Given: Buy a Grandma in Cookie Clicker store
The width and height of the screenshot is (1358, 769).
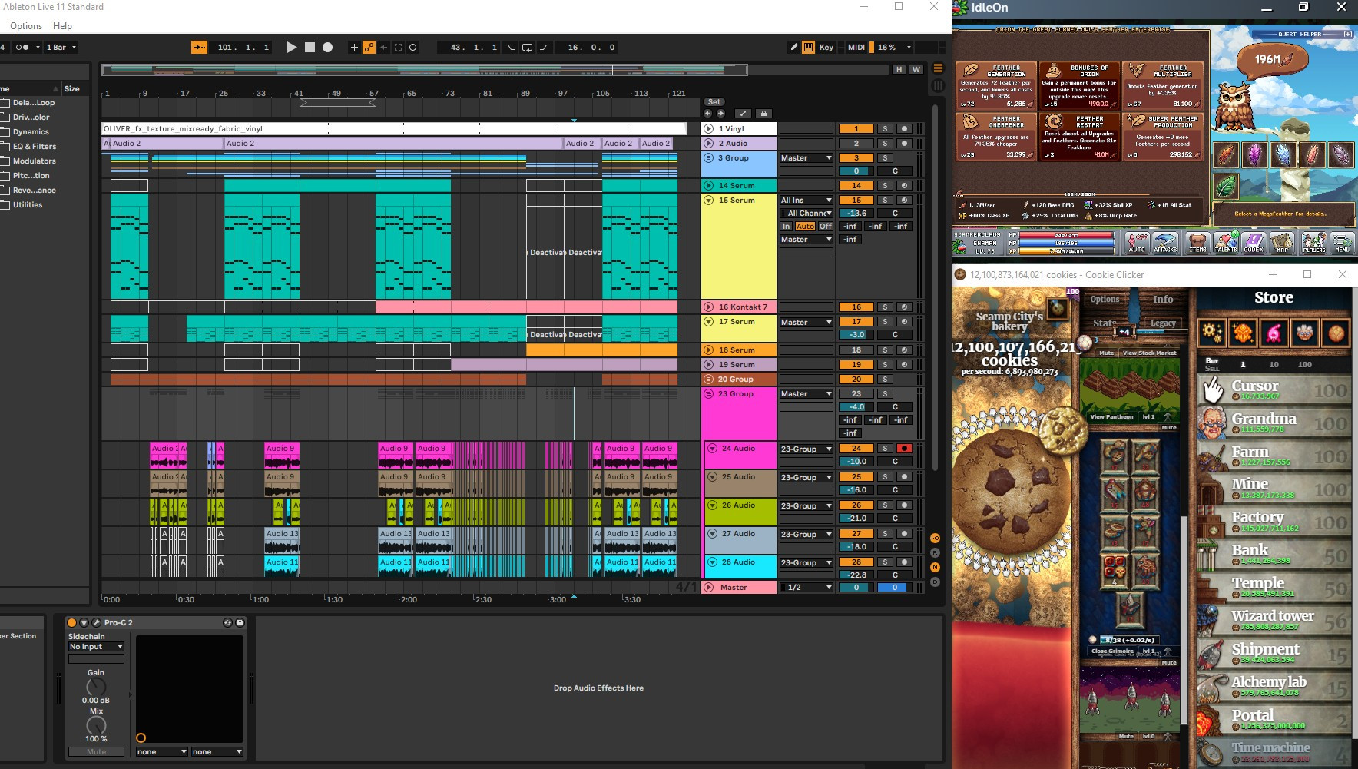Looking at the screenshot, I should (x=1274, y=423).
